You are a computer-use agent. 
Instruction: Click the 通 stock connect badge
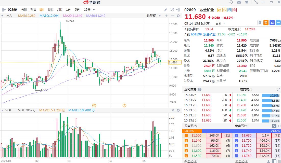tap(229, 10)
